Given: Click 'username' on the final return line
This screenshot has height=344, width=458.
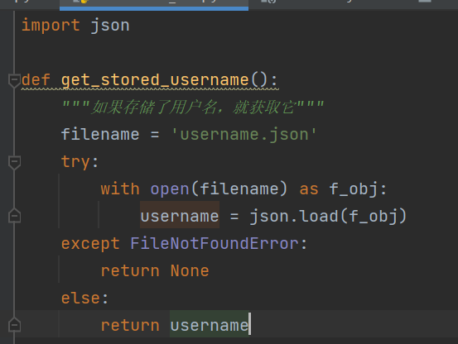Looking at the screenshot, I should pos(210,325).
